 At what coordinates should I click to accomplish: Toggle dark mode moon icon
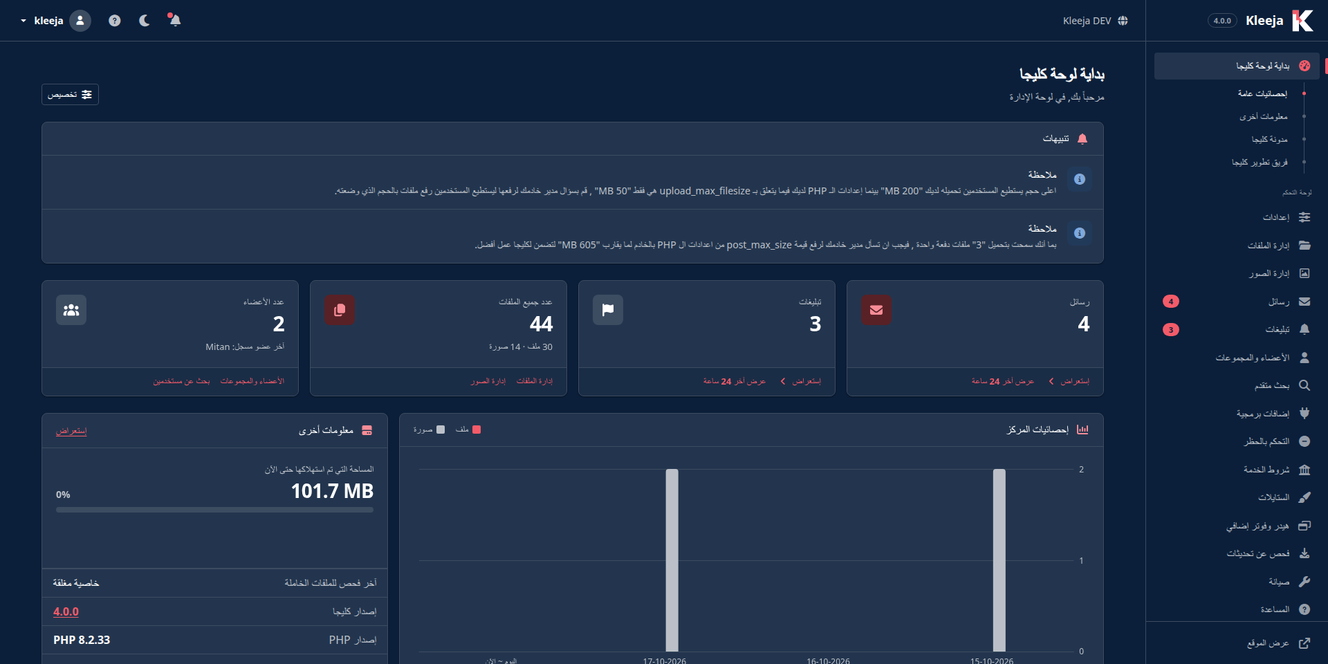click(145, 21)
